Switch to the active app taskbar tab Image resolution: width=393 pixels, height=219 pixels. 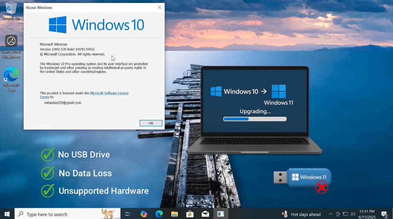pyautogui.click(x=220, y=214)
